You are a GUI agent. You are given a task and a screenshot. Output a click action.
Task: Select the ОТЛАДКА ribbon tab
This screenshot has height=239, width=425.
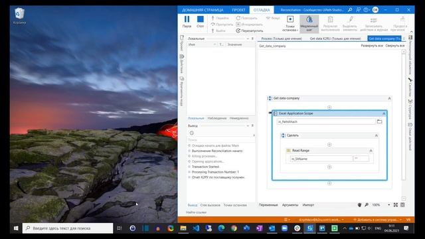point(262,10)
